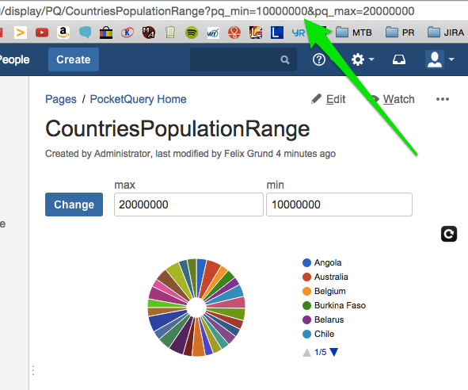Click the Create button
The image size is (468, 390).
point(74,59)
